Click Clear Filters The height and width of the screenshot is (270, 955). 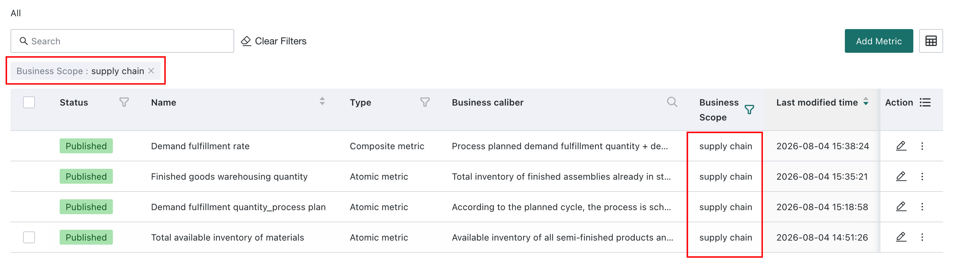(273, 41)
